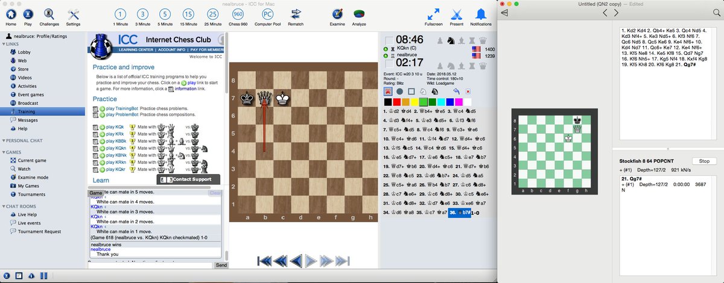
Task: Collapse the LINKS section
Action: 3,45
